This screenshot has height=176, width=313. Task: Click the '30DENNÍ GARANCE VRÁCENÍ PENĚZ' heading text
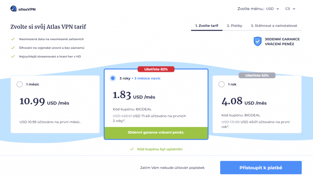click(282, 41)
